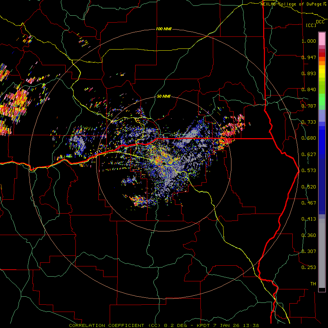
Task: Click the radar site black dot at center
Action: [x=164, y=163]
